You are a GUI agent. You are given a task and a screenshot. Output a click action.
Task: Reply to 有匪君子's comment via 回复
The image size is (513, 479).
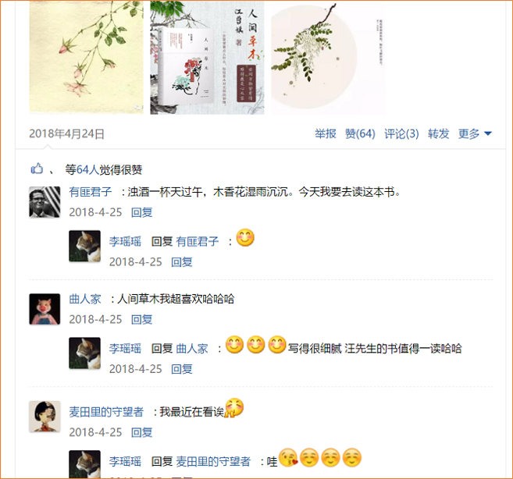pyautogui.click(x=141, y=212)
